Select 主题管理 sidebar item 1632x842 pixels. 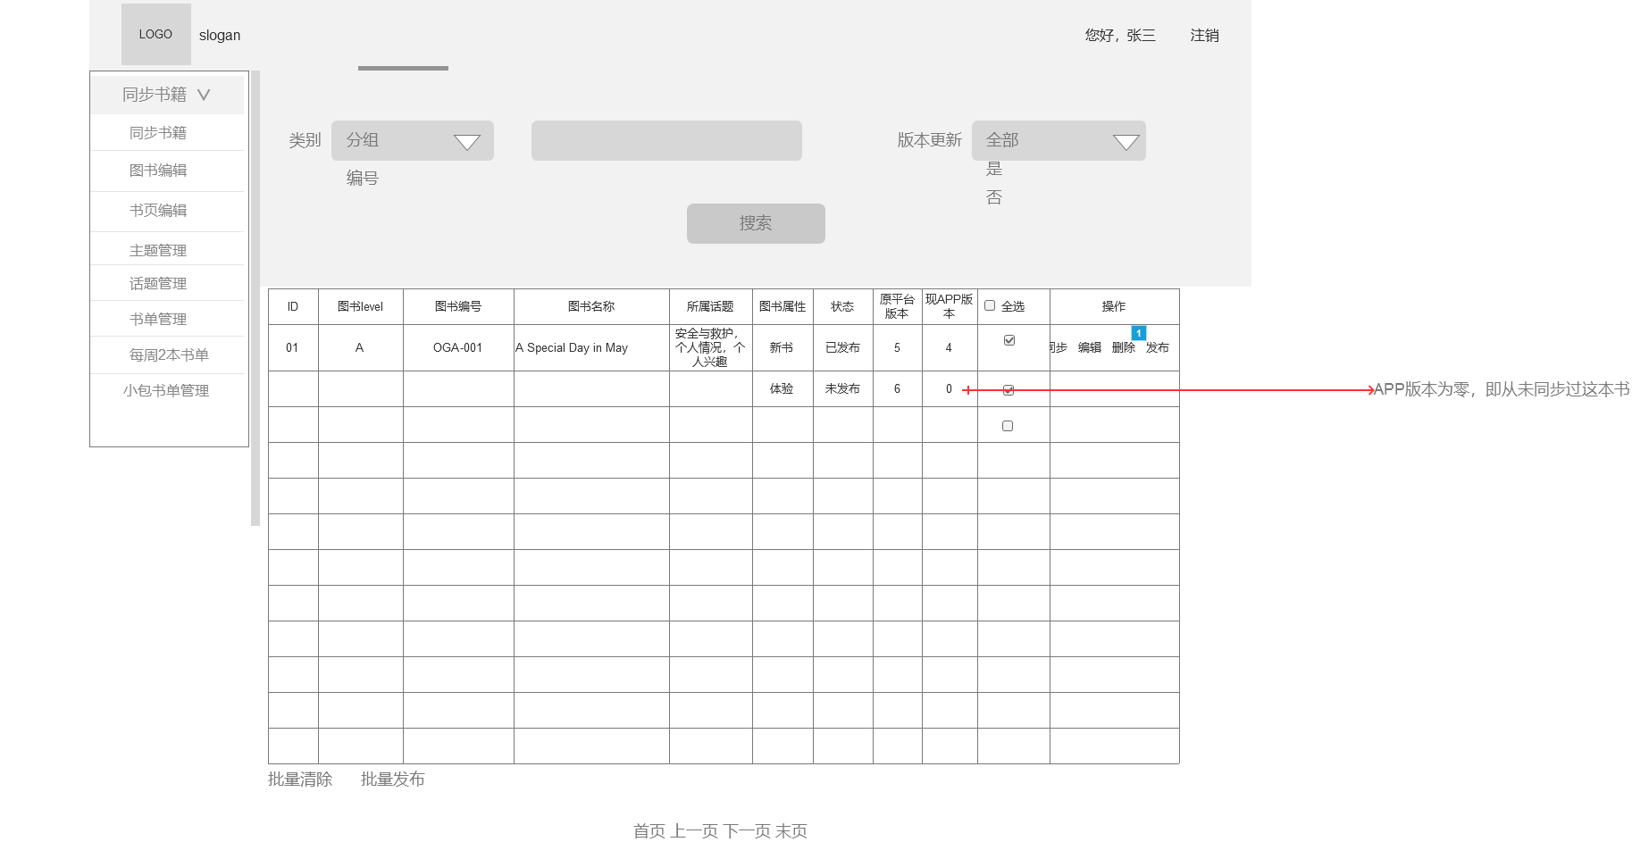tap(158, 250)
